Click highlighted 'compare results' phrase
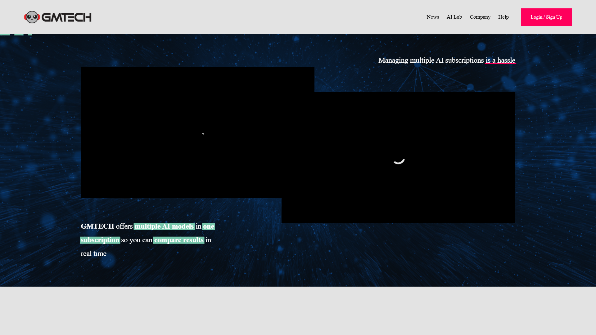596x335 pixels. (179, 240)
